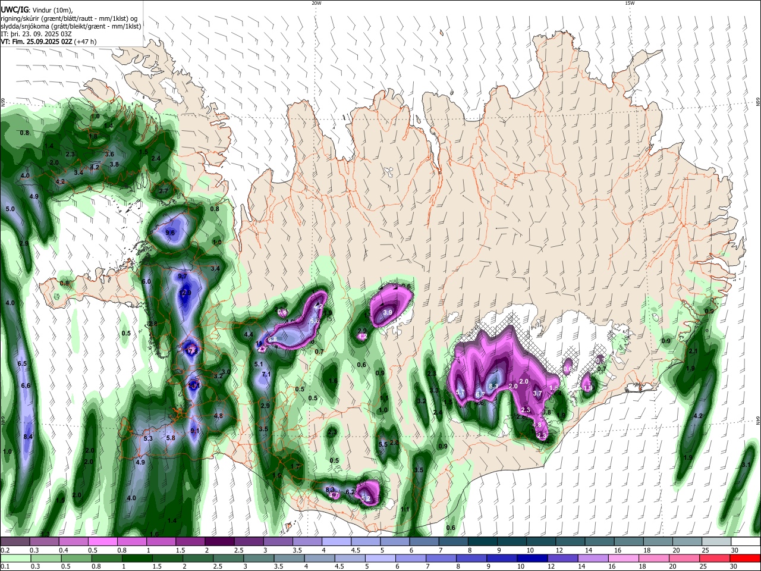The image size is (761, 571).
Task: Click the 6.6 precipitation value
Action: 26,386
